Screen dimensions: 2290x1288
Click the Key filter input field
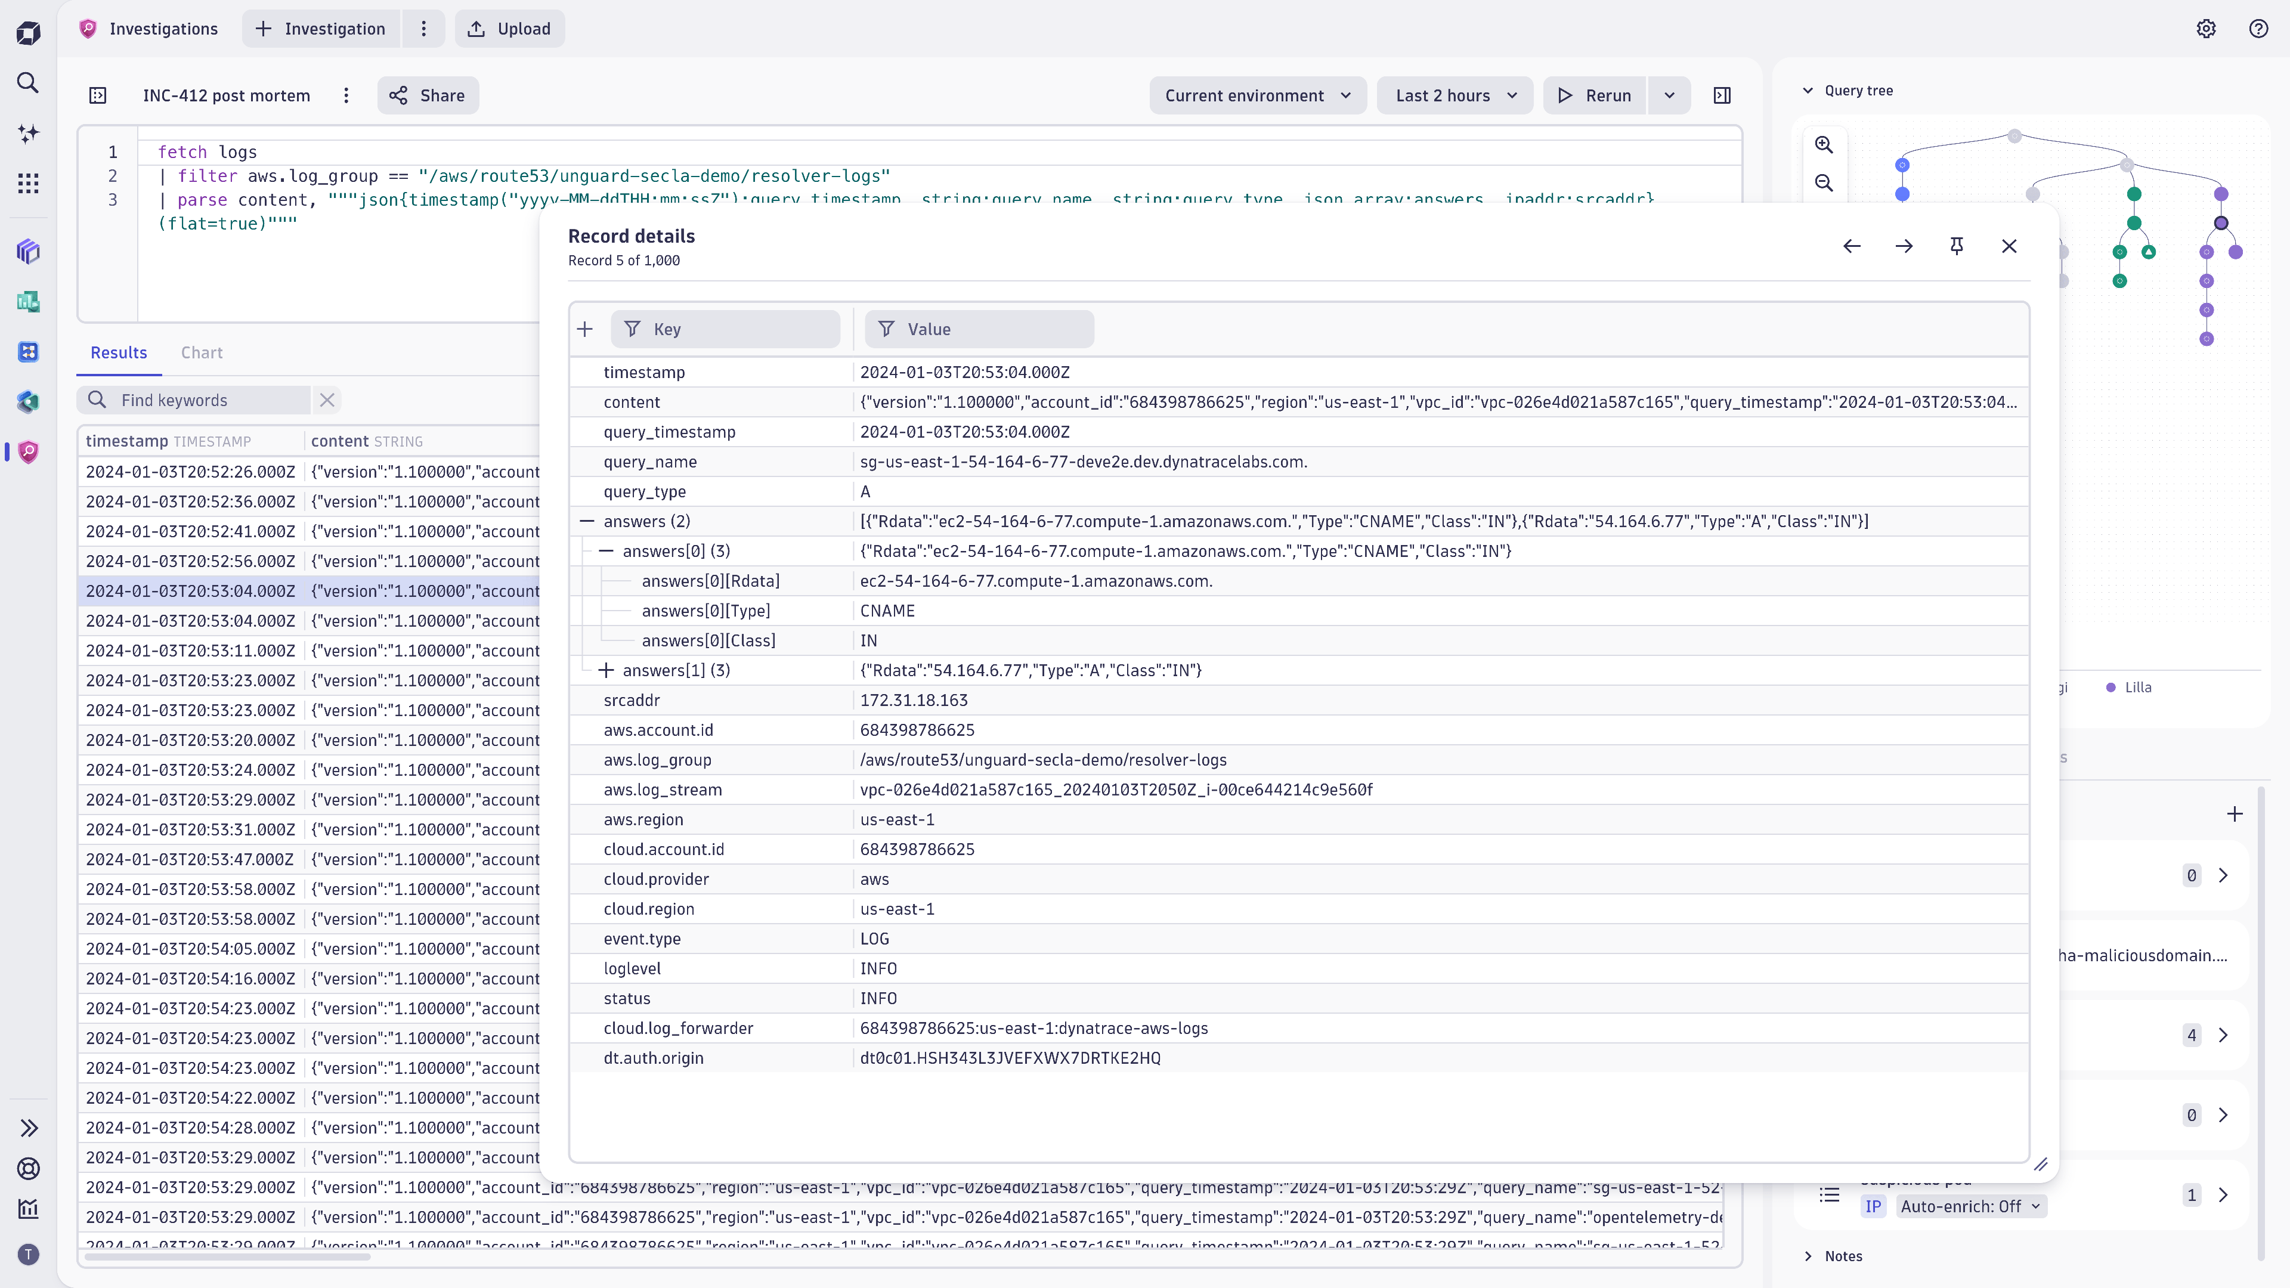pyautogui.click(x=725, y=329)
